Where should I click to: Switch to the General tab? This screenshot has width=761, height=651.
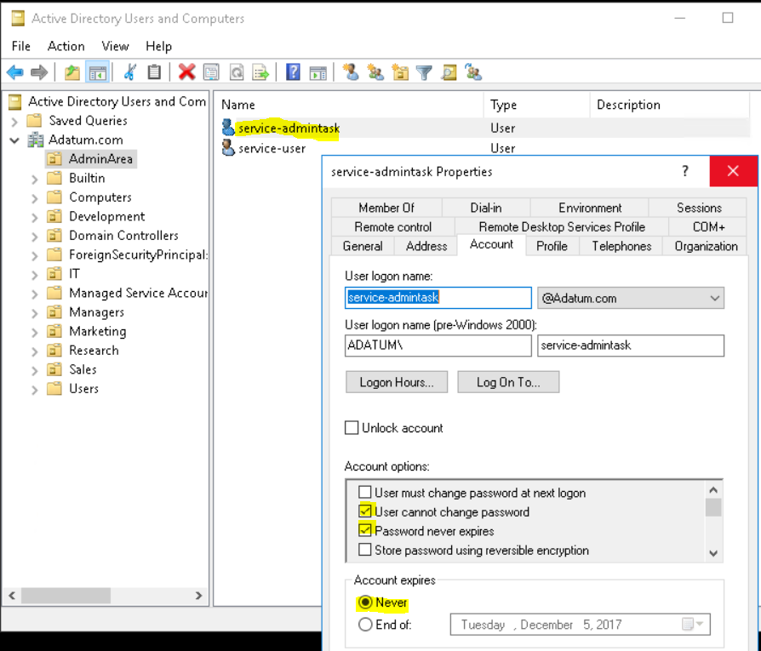tap(363, 246)
